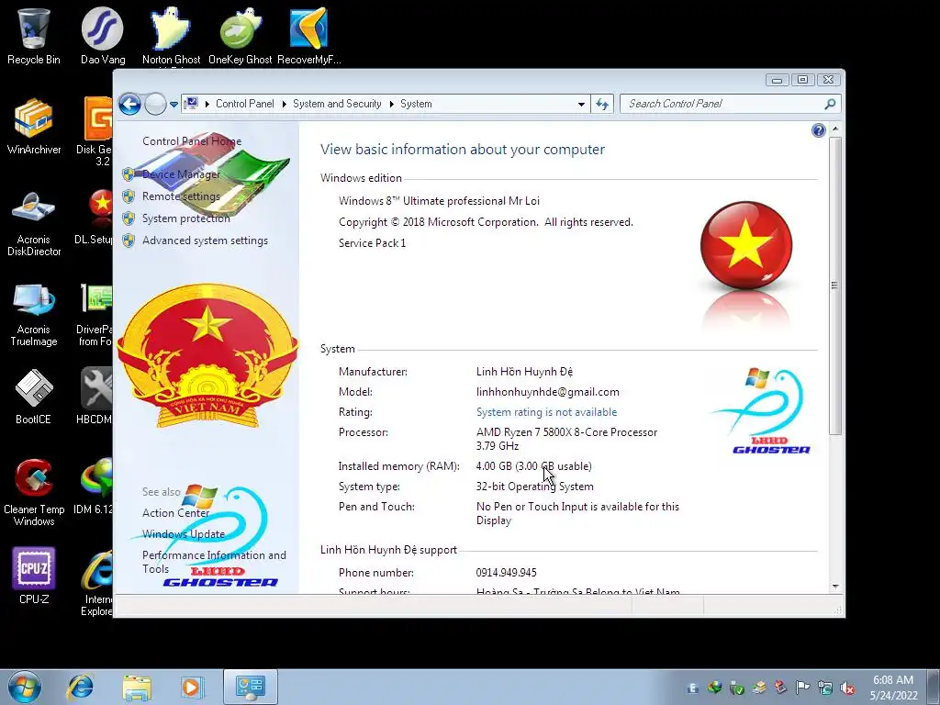Open the blue Help question mark
The width and height of the screenshot is (940, 705).
click(x=818, y=130)
